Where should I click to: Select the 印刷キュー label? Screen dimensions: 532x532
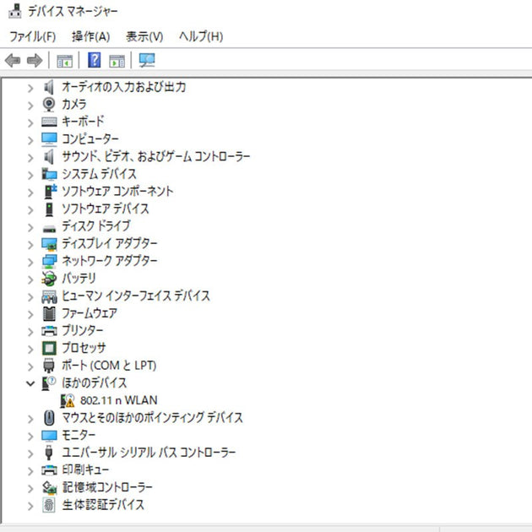click(85, 470)
